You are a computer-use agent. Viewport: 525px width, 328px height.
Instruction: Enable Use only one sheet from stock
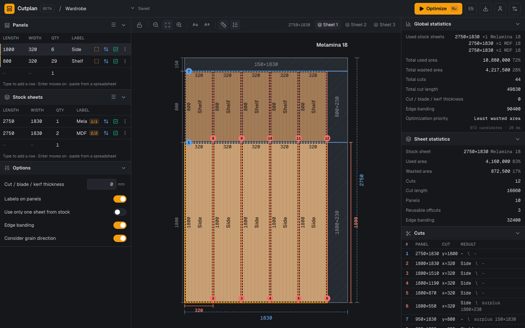120,212
